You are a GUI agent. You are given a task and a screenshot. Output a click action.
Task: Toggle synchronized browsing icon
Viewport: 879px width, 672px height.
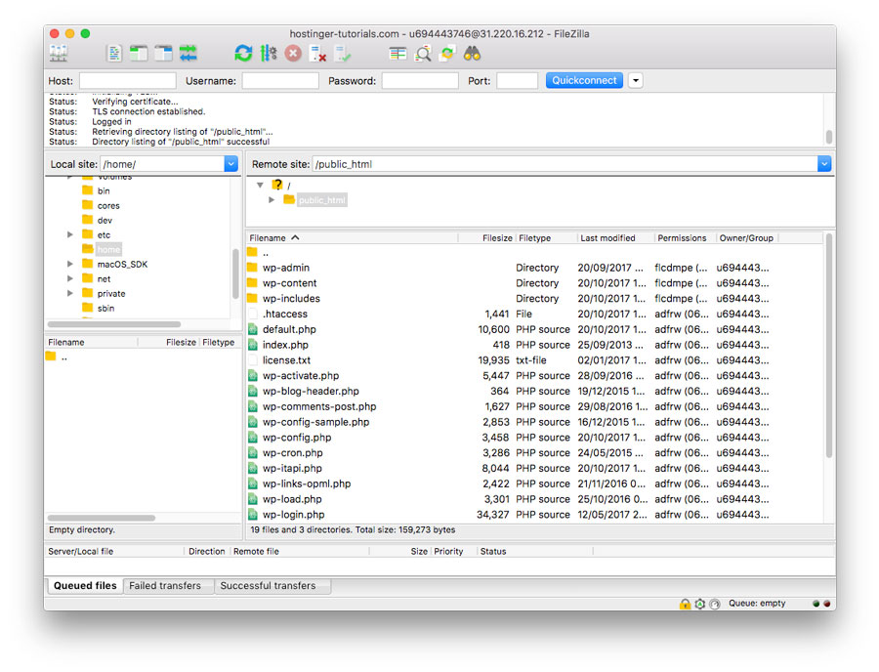[x=447, y=54]
